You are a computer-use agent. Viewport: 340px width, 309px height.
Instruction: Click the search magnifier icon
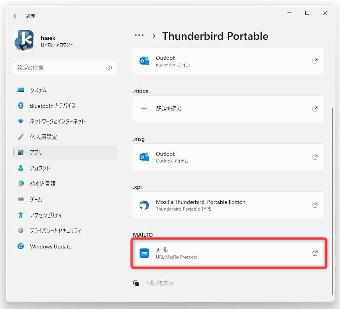coord(110,68)
